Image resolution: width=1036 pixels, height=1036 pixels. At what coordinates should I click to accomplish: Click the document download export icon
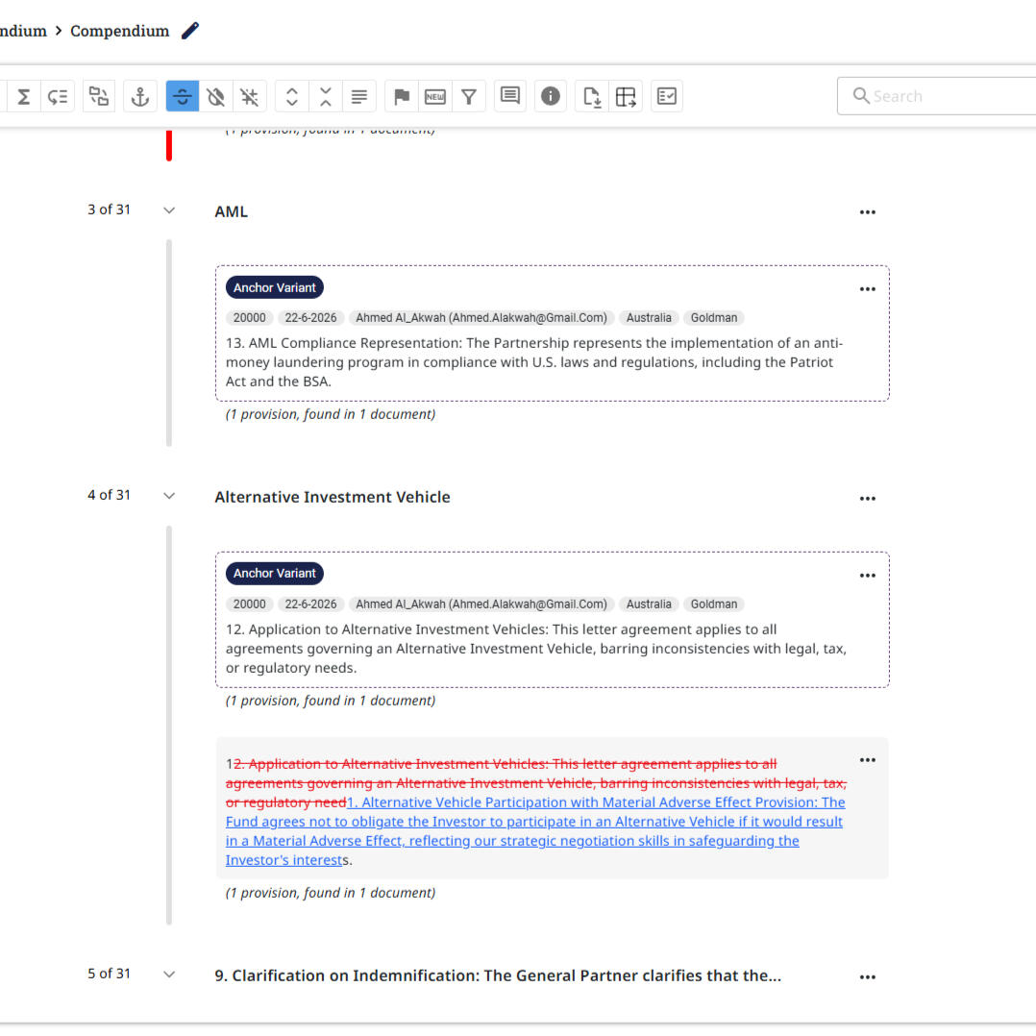592,96
